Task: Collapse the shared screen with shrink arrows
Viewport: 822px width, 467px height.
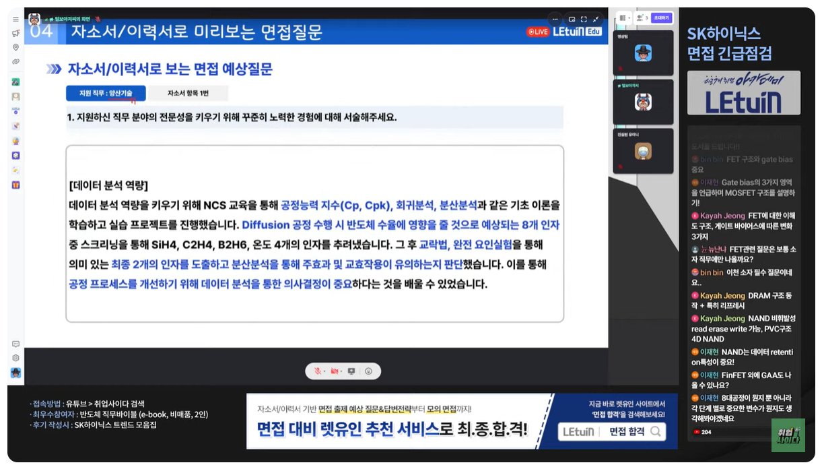Action: 596,19
